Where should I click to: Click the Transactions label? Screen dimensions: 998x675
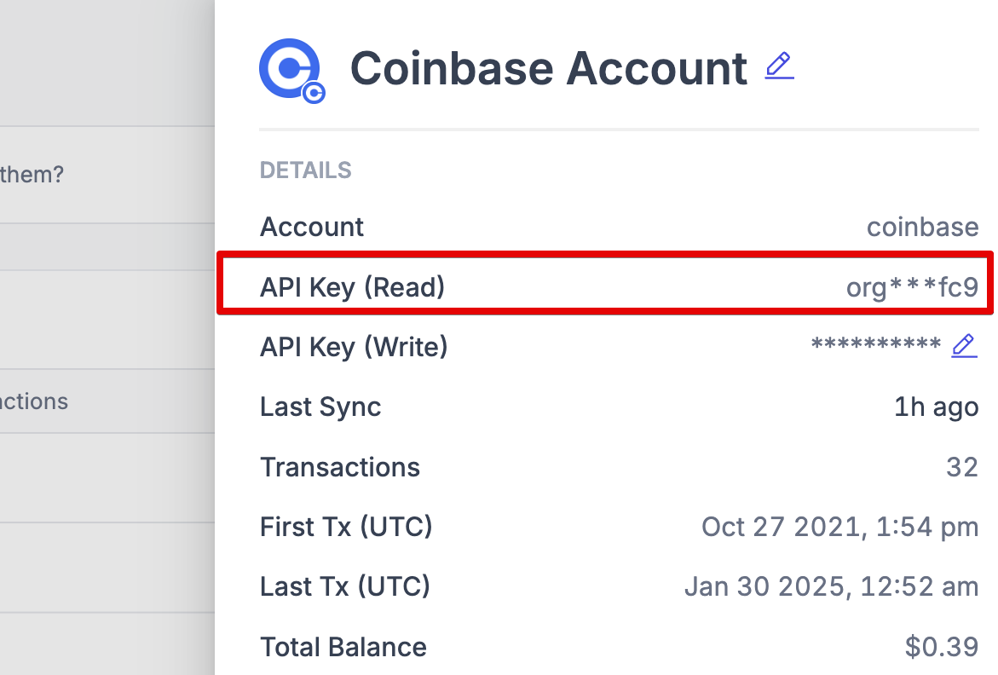click(x=340, y=467)
